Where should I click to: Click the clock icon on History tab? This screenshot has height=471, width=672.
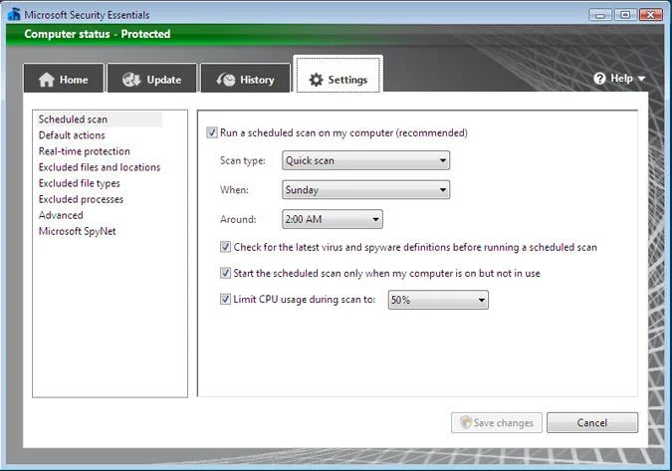[x=226, y=80]
